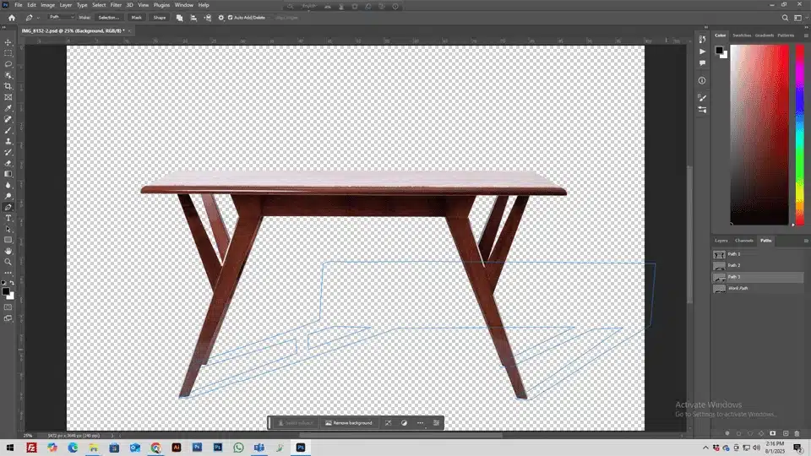Click the Search icon in options bar
Screen dimensions: 811x456
tap(785, 18)
